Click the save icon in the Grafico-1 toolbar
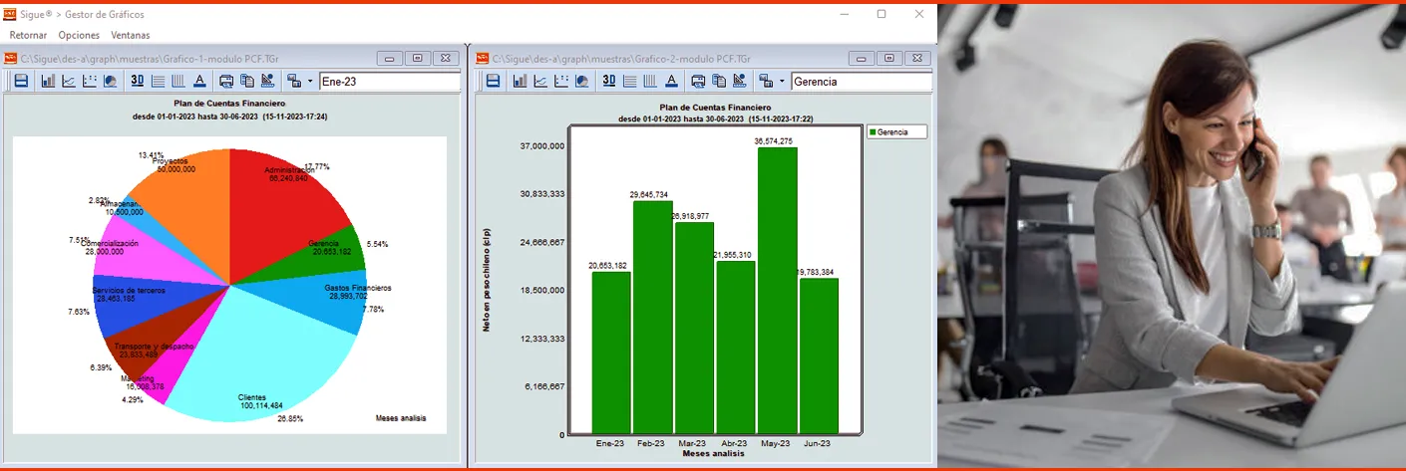The image size is (1406, 471). [x=21, y=81]
